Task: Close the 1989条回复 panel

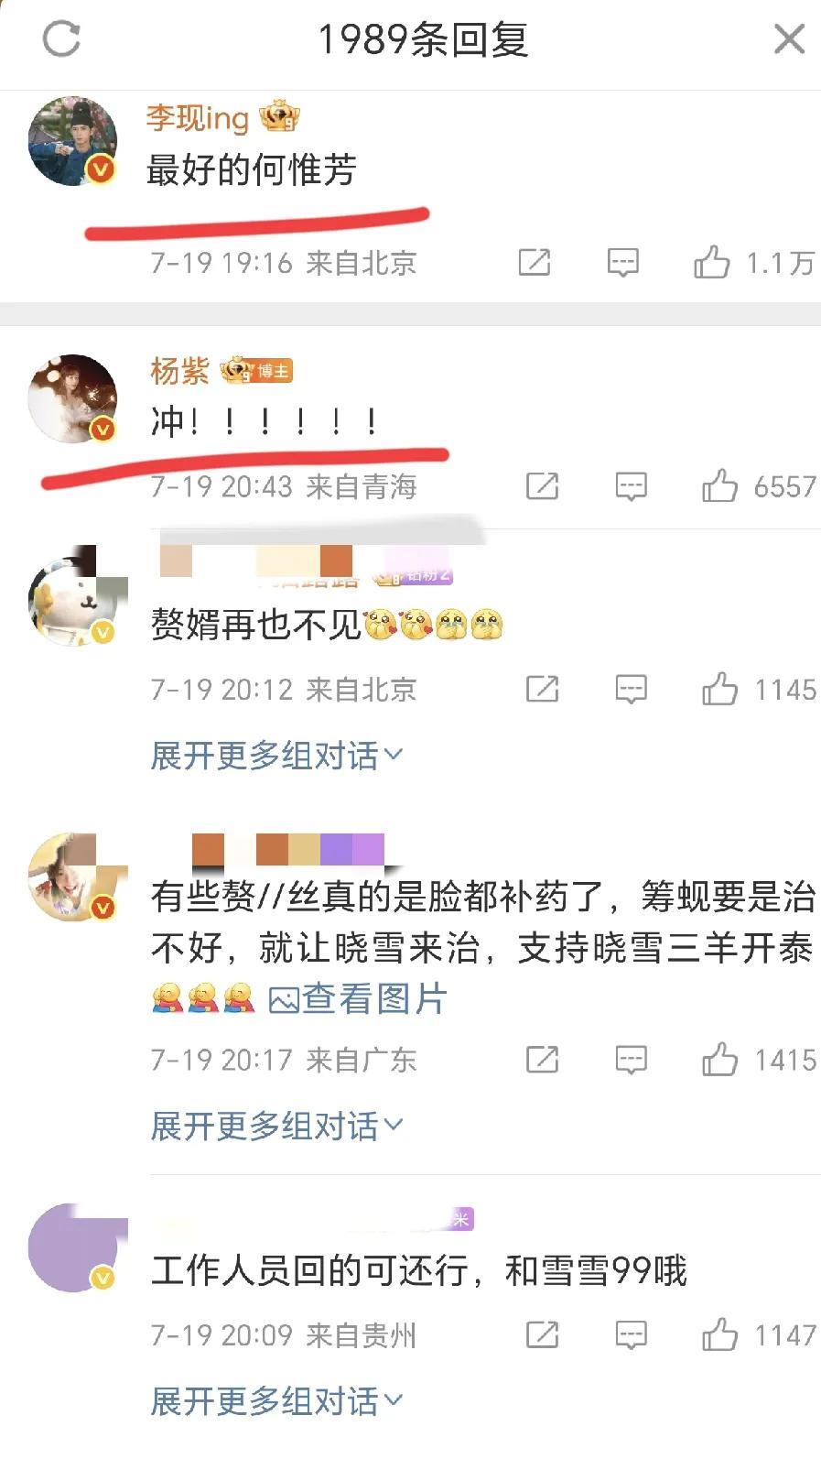Action: point(789,39)
